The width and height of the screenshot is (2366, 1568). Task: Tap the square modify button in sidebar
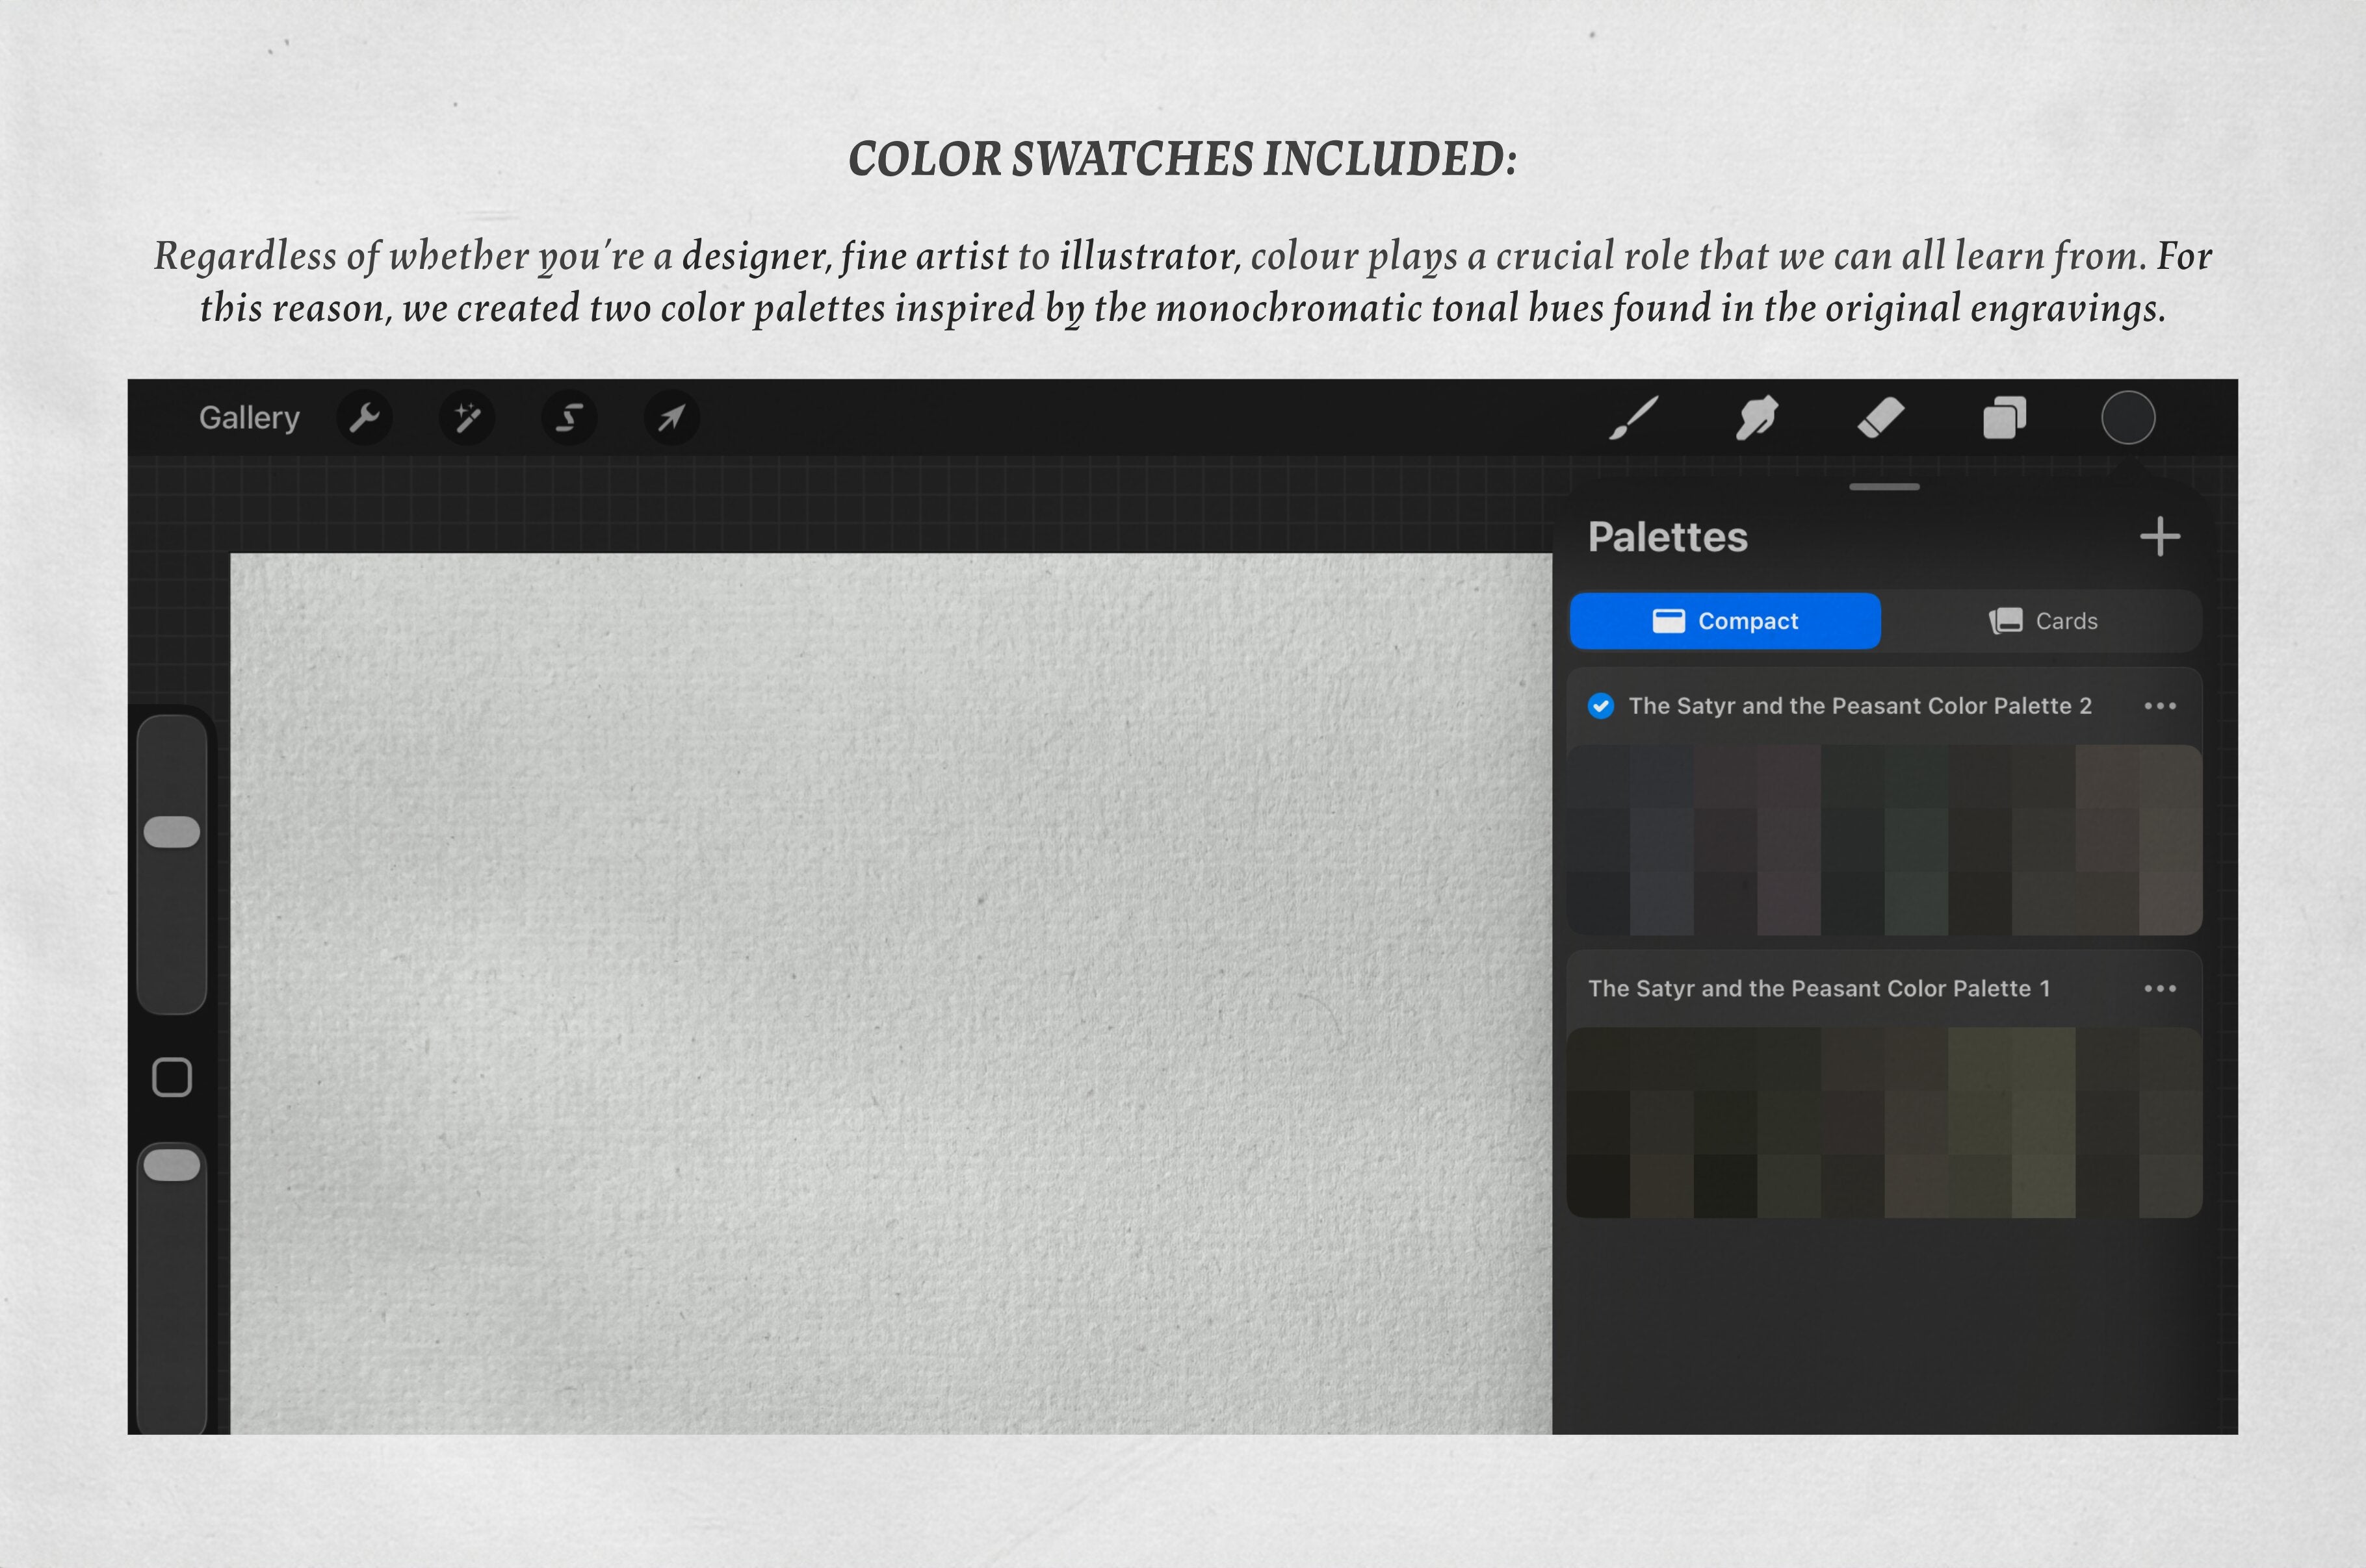(x=172, y=1078)
